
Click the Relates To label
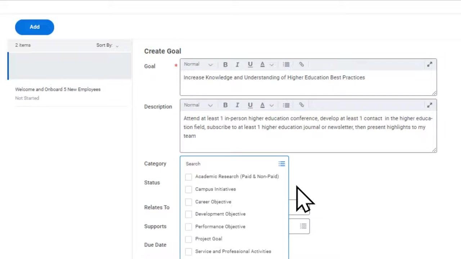tap(157, 207)
